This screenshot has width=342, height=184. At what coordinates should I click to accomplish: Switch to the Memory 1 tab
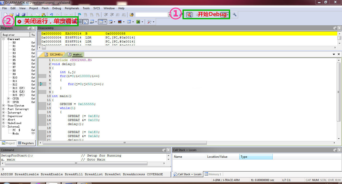point(213,174)
